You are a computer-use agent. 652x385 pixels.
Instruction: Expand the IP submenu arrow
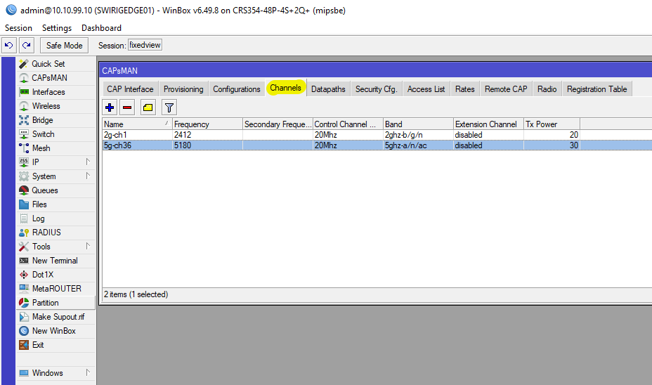click(x=88, y=162)
